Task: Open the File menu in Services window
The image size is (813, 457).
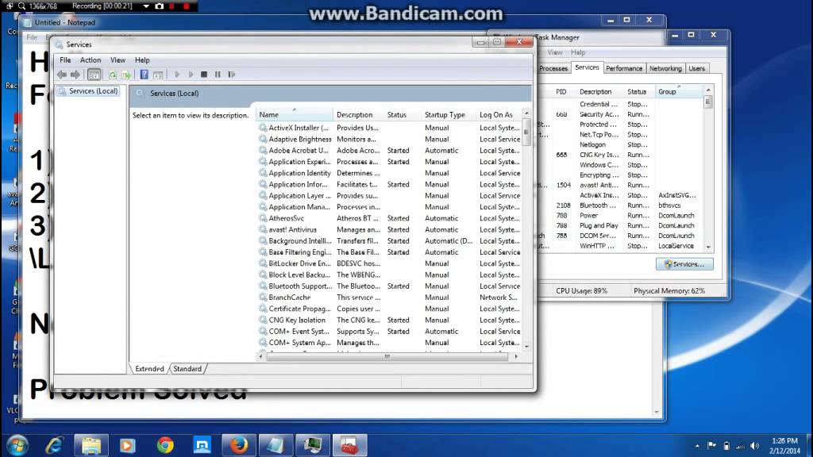Action: (65, 60)
